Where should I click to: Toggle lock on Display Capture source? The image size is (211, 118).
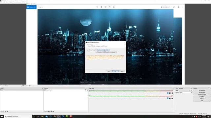coord(87,90)
